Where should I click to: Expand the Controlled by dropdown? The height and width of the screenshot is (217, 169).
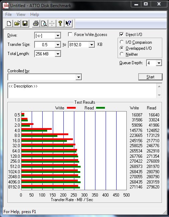tap(79, 77)
